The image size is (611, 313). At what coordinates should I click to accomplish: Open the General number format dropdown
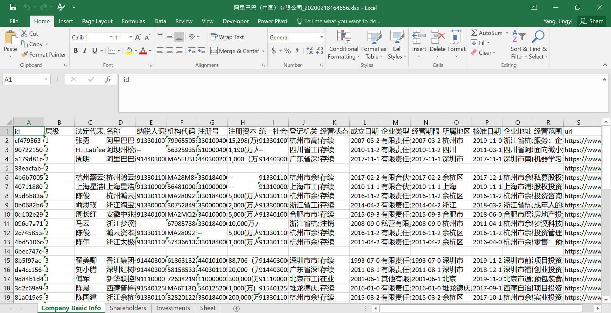click(x=321, y=37)
